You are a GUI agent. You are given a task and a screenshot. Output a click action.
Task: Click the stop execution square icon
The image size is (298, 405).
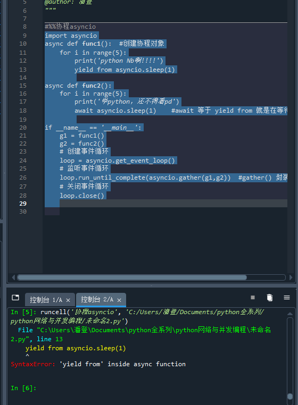pos(253,298)
